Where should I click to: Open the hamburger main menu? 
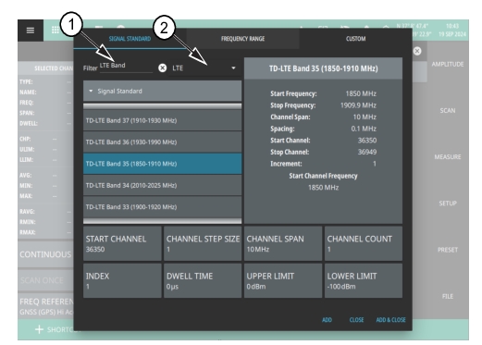(x=31, y=31)
